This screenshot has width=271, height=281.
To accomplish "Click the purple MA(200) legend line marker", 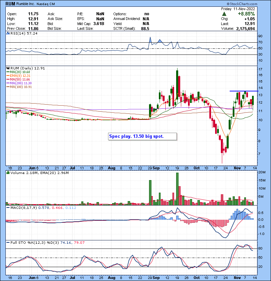I will 8,83.
